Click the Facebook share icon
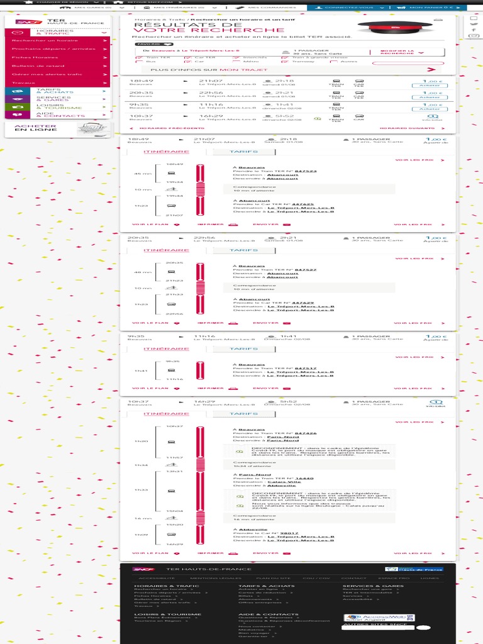 click(x=474, y=30)
